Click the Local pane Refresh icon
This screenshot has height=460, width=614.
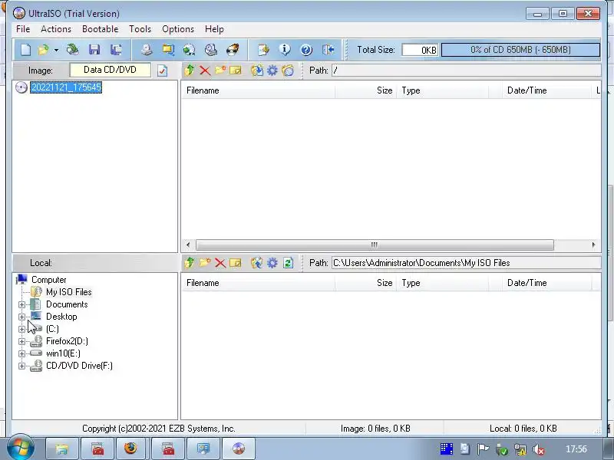288,263
